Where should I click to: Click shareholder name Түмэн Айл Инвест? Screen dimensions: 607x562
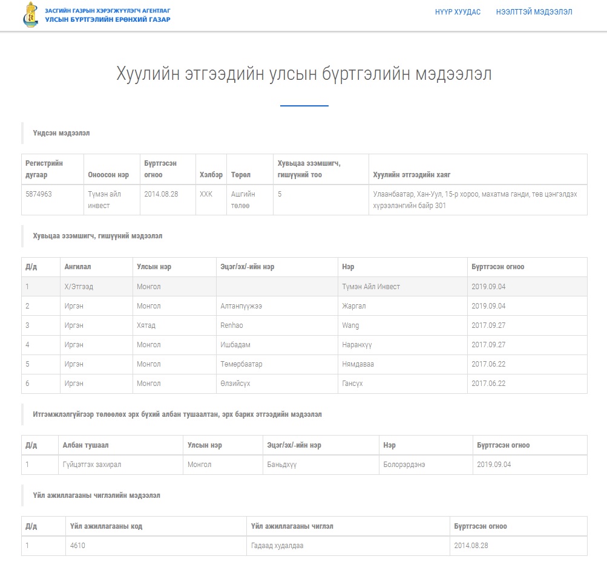click(371, 286)
